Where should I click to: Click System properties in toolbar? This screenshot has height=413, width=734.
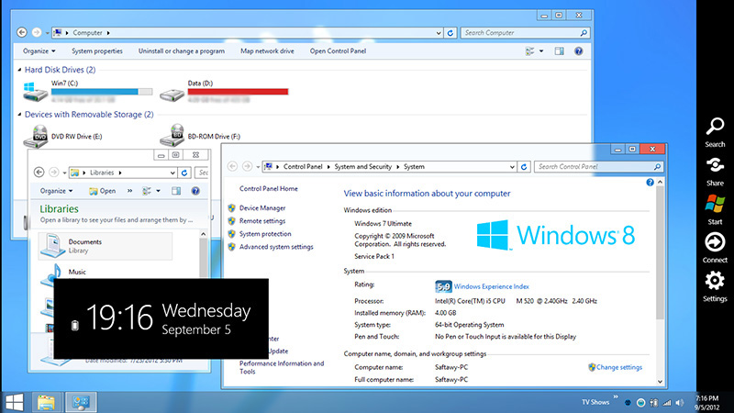pos(97,51)
